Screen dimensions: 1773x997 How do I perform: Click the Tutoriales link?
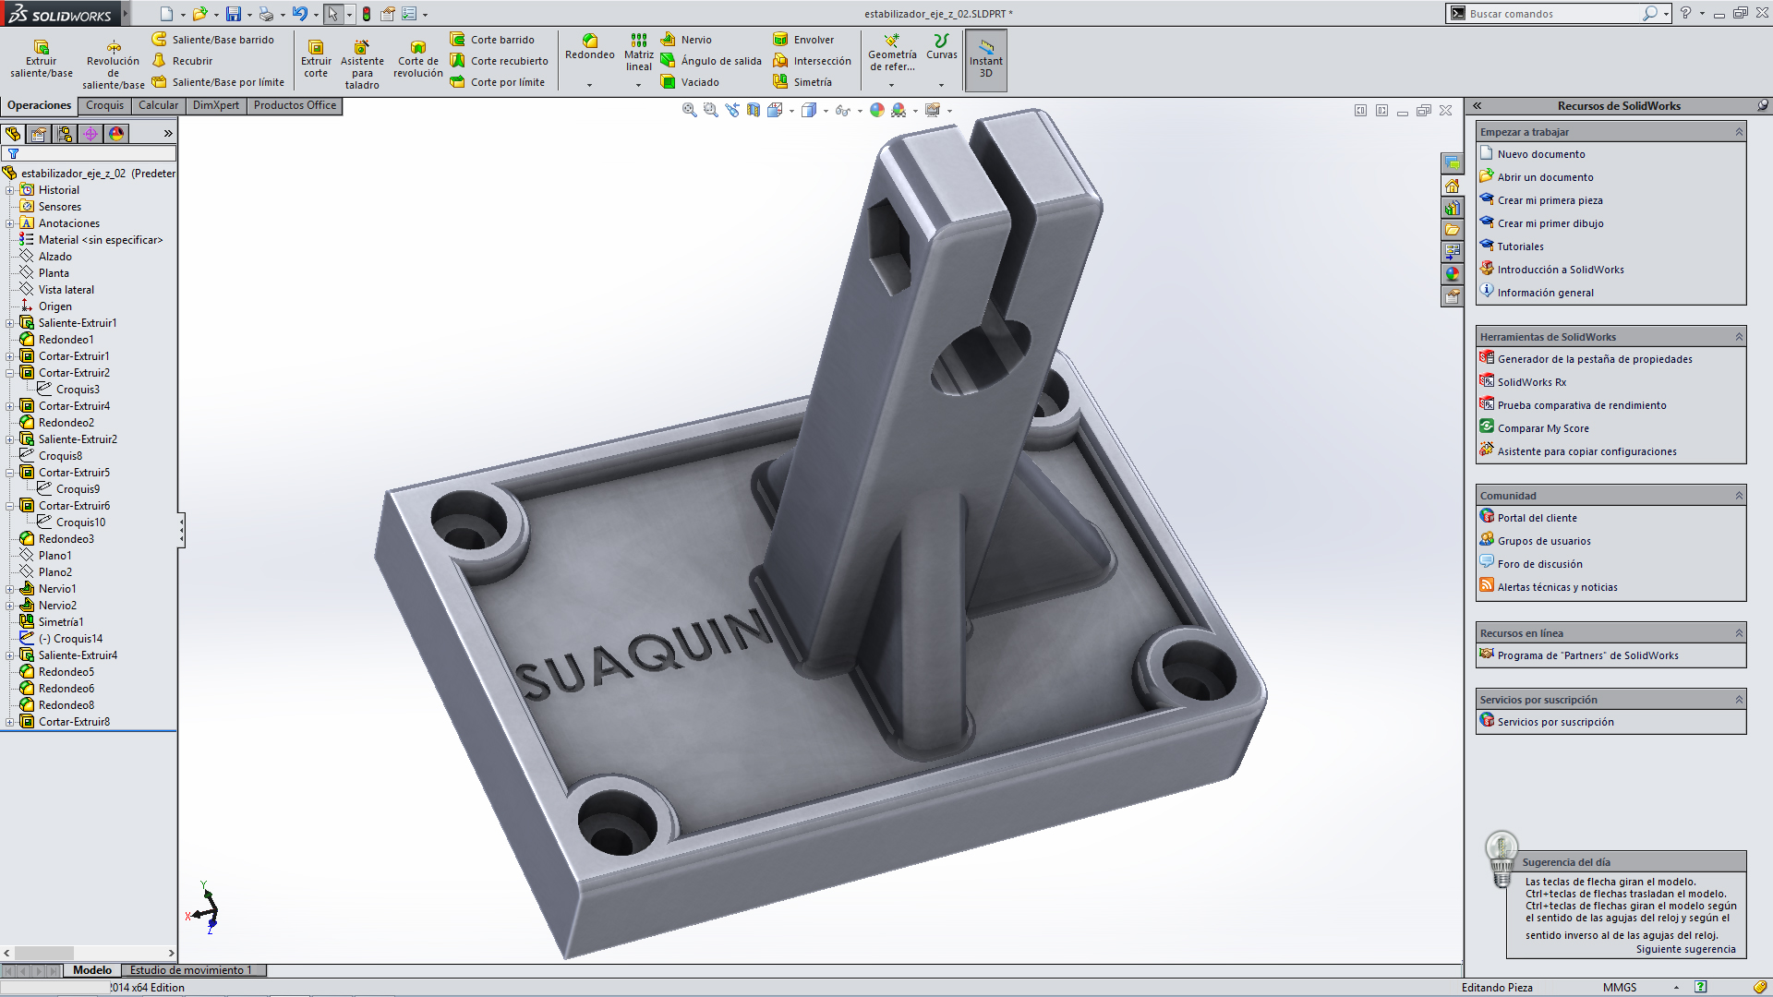[x=1520, y=246]
